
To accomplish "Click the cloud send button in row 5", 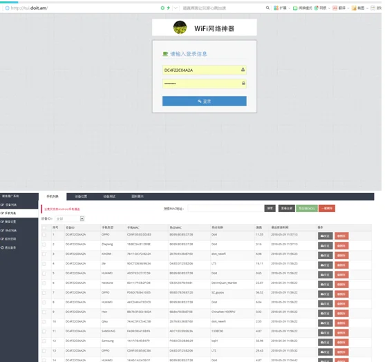I will [325, 275].
